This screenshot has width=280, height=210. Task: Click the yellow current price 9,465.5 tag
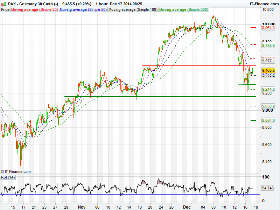coord(268,70)
